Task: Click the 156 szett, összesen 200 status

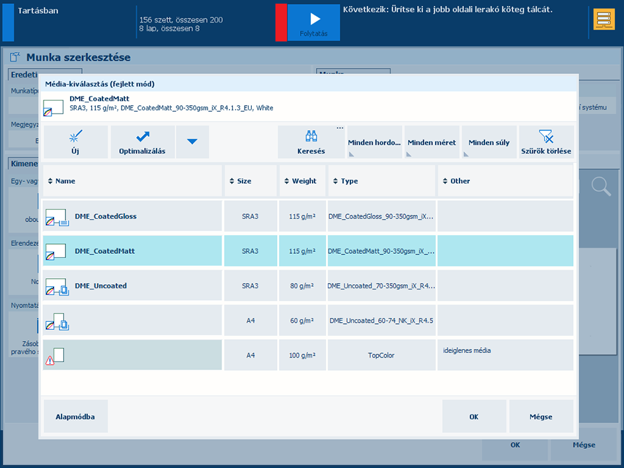Action: (x=181, y=20)
